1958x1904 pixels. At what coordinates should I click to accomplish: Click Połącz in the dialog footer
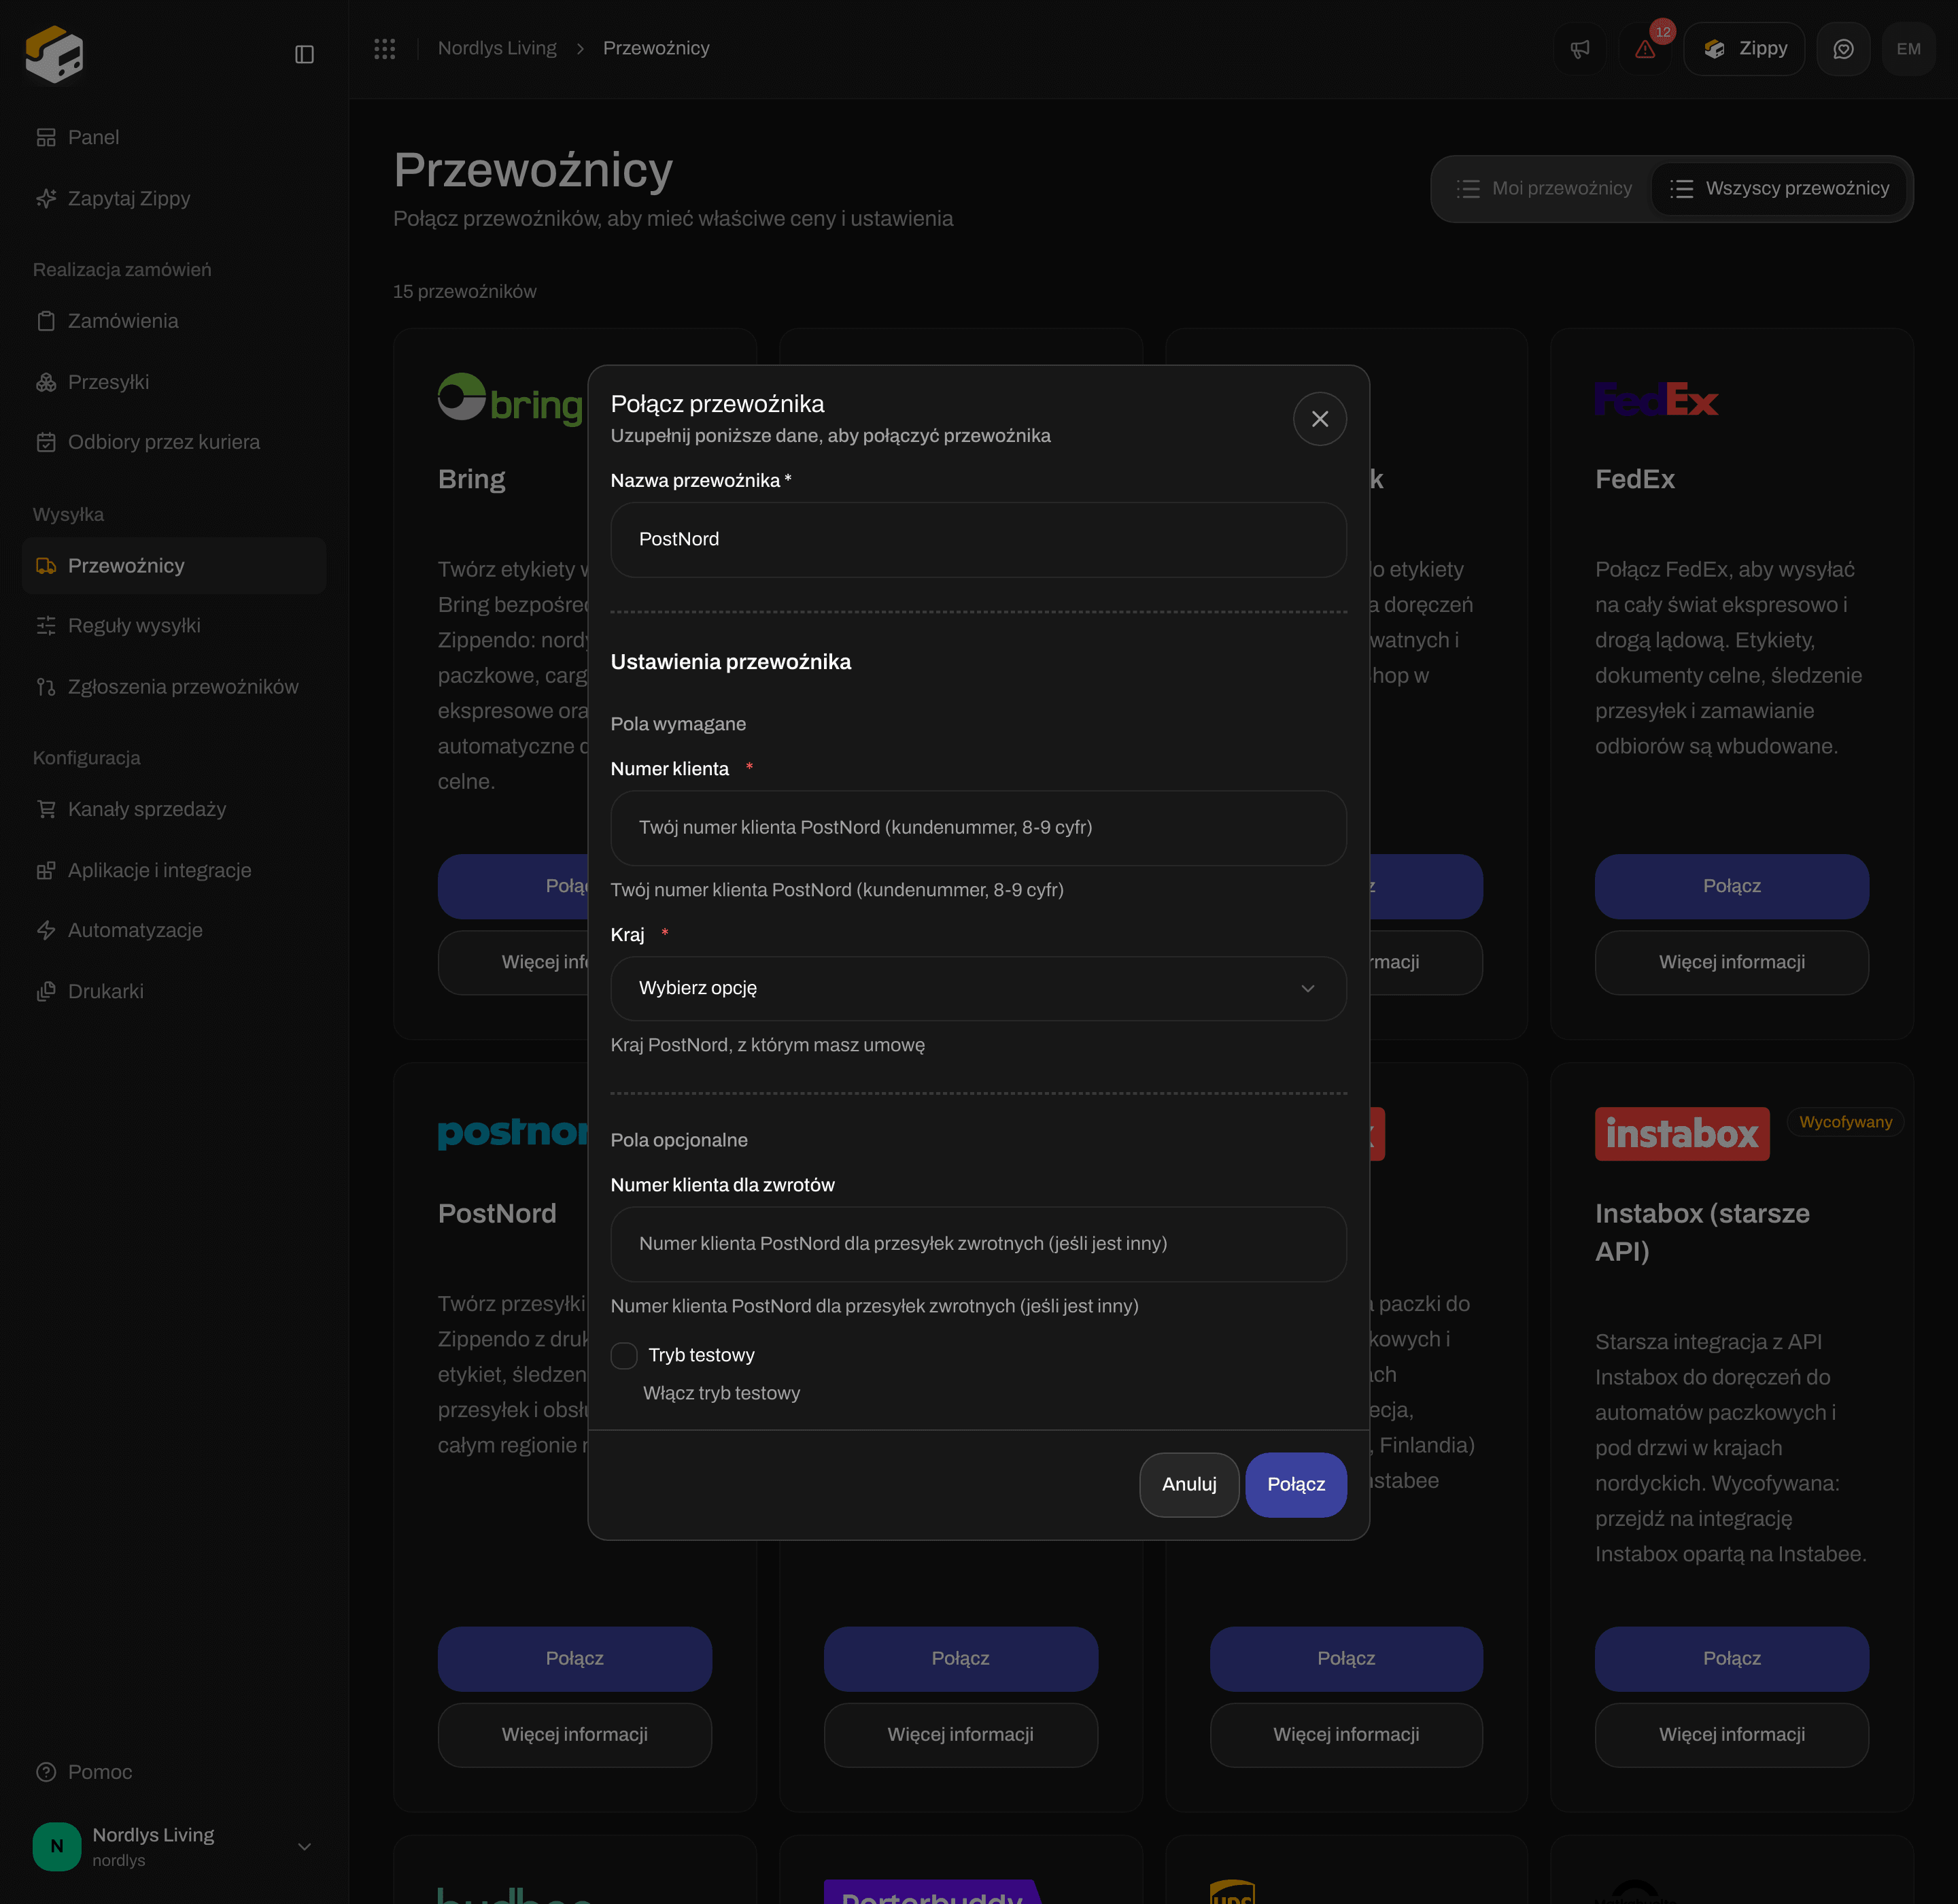(x=1296, y=1485)
